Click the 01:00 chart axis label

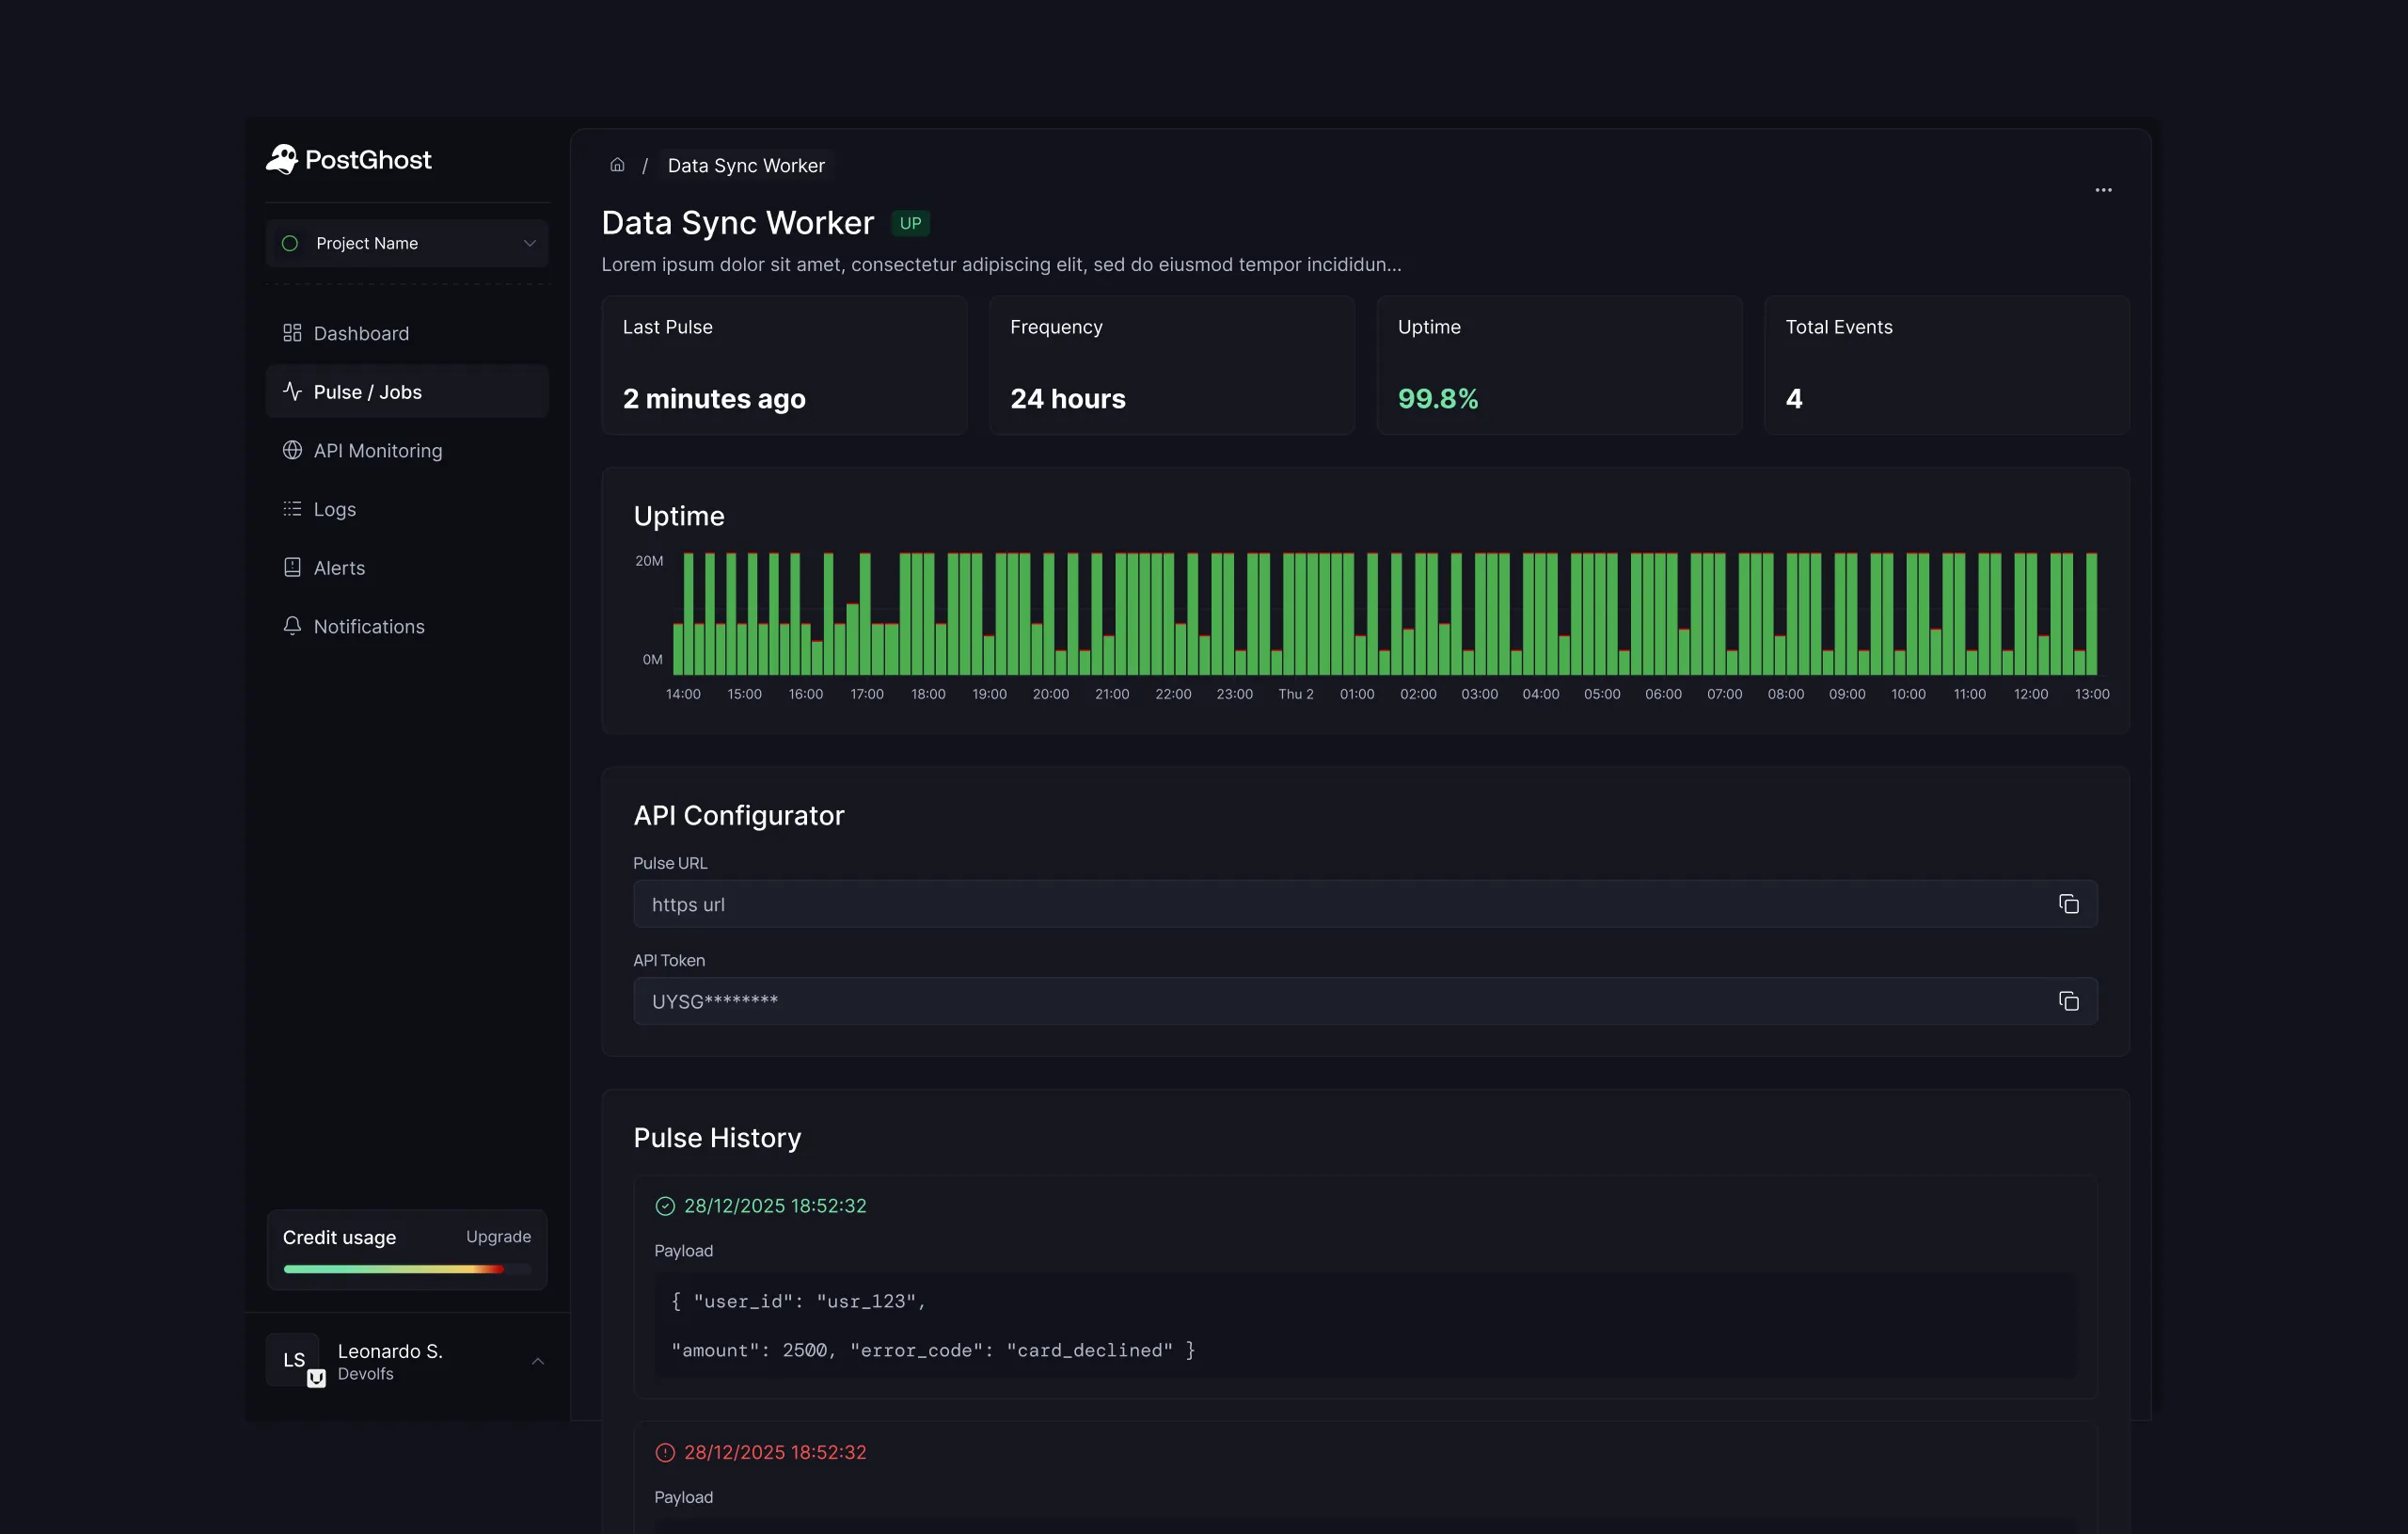1357,695
